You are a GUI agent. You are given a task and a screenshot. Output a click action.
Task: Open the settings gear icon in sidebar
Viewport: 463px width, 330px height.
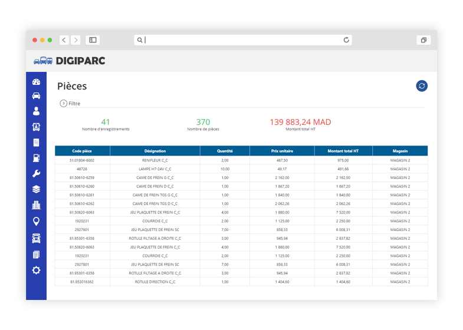pyautogui.click(x=37, y=270)
